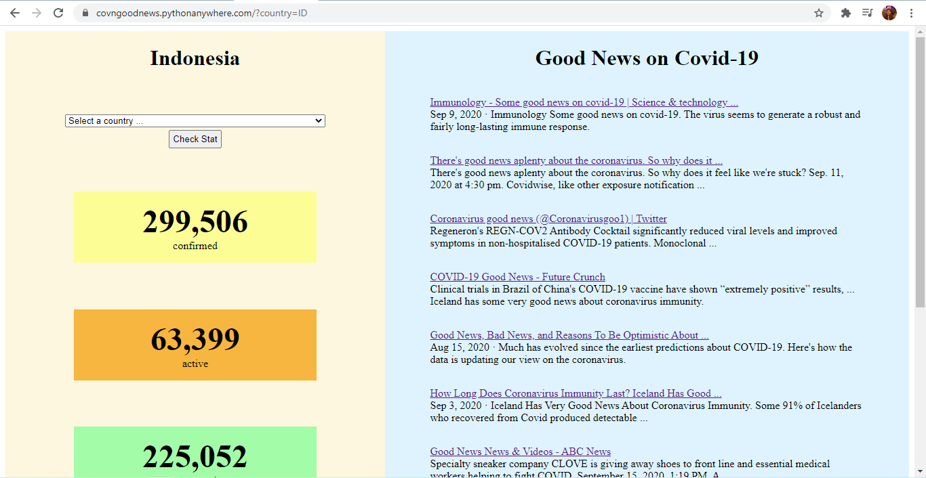This screenshot has width=926, height=478.
Task: Open the Coronavirus good news Twitter link
Action: tap(548, 218)
